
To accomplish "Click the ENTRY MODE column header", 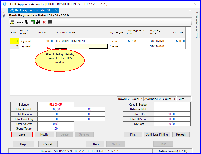I will click(x=28, y=32).
